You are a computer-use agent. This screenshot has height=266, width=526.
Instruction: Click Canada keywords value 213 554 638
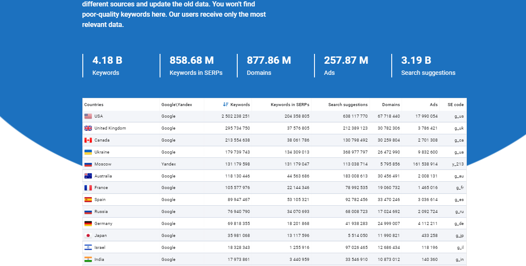(237, 140)
